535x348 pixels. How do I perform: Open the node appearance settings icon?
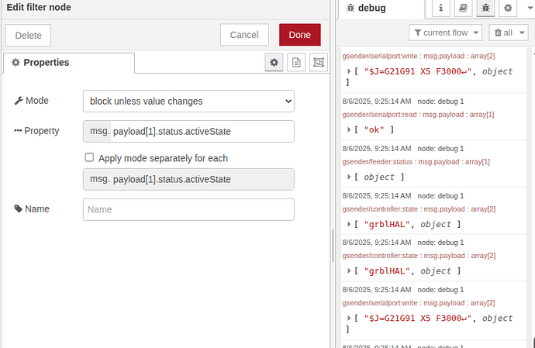(318, 62)
